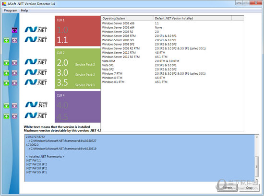
Task: Select the Windows Server 2003 R2 row
Action: [x=172, y=32]
